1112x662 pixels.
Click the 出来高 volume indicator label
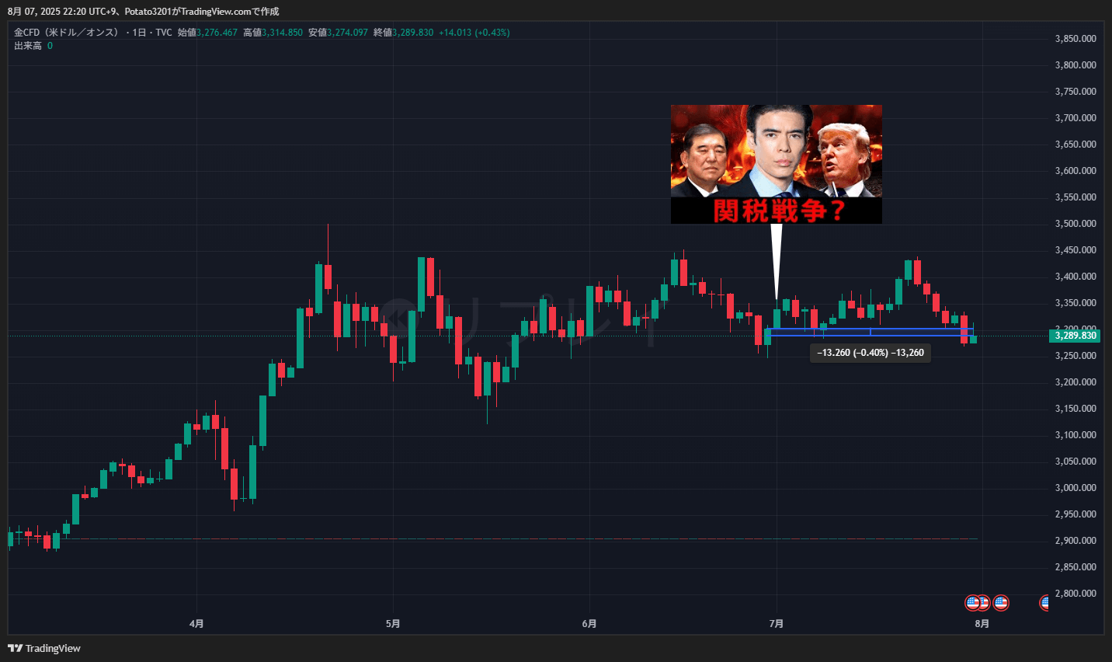click(28, 46)
